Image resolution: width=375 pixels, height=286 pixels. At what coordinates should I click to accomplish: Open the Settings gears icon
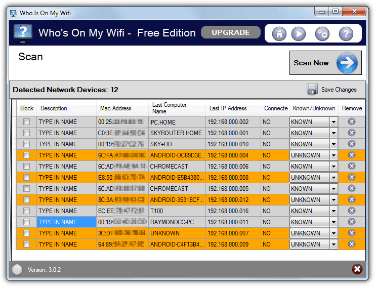point(322,34)
